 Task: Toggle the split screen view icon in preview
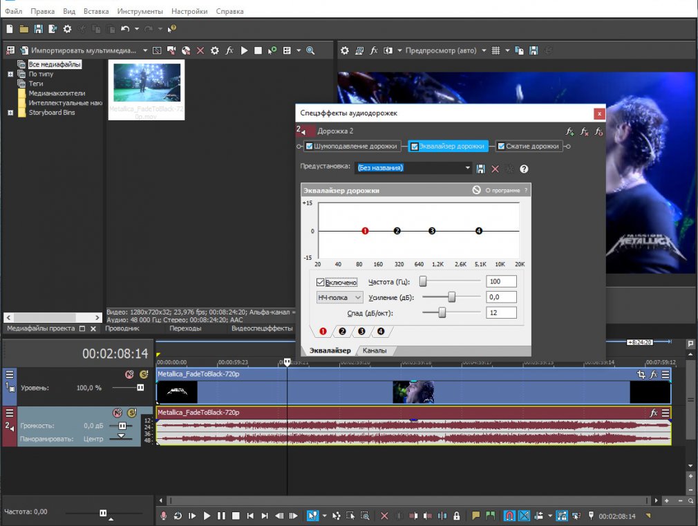coord(388,50)
